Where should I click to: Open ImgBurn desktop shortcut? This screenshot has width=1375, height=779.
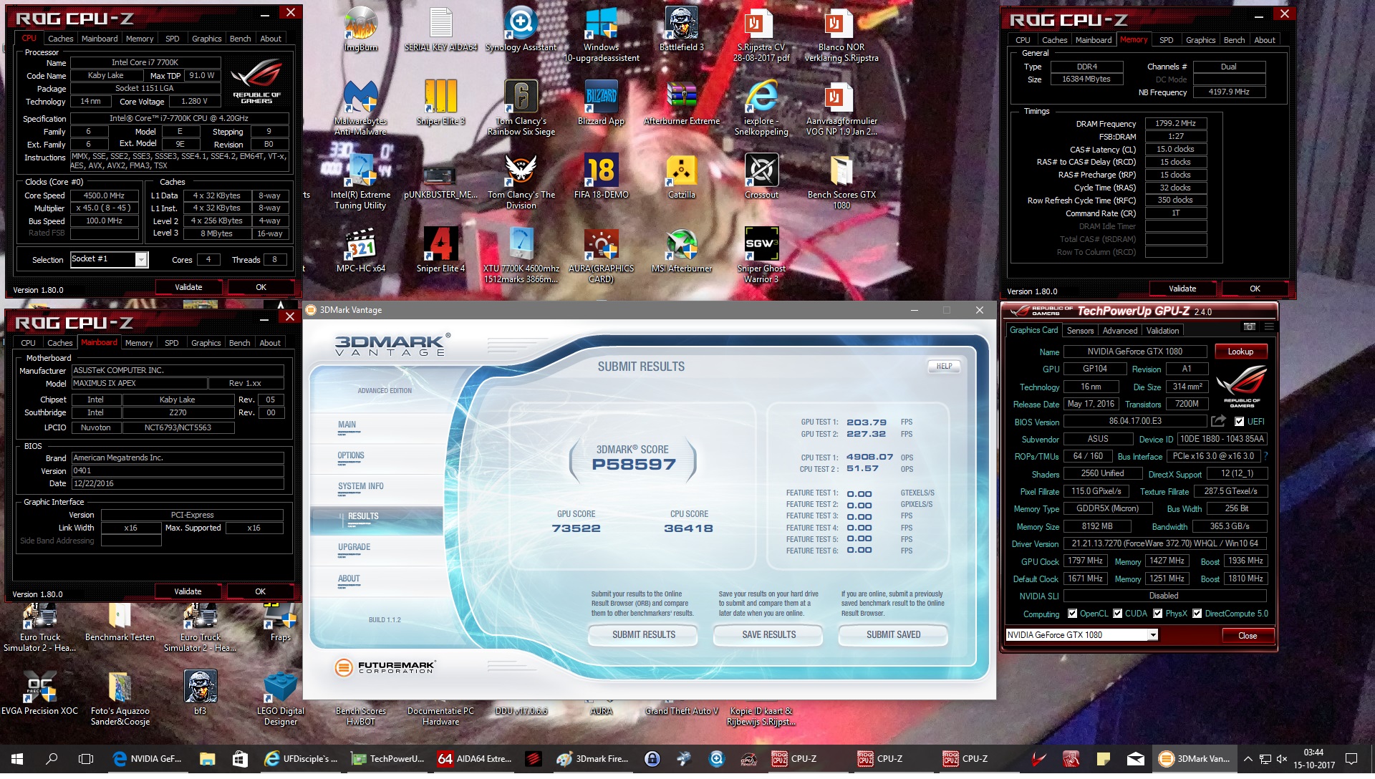[x=361, y=30]
